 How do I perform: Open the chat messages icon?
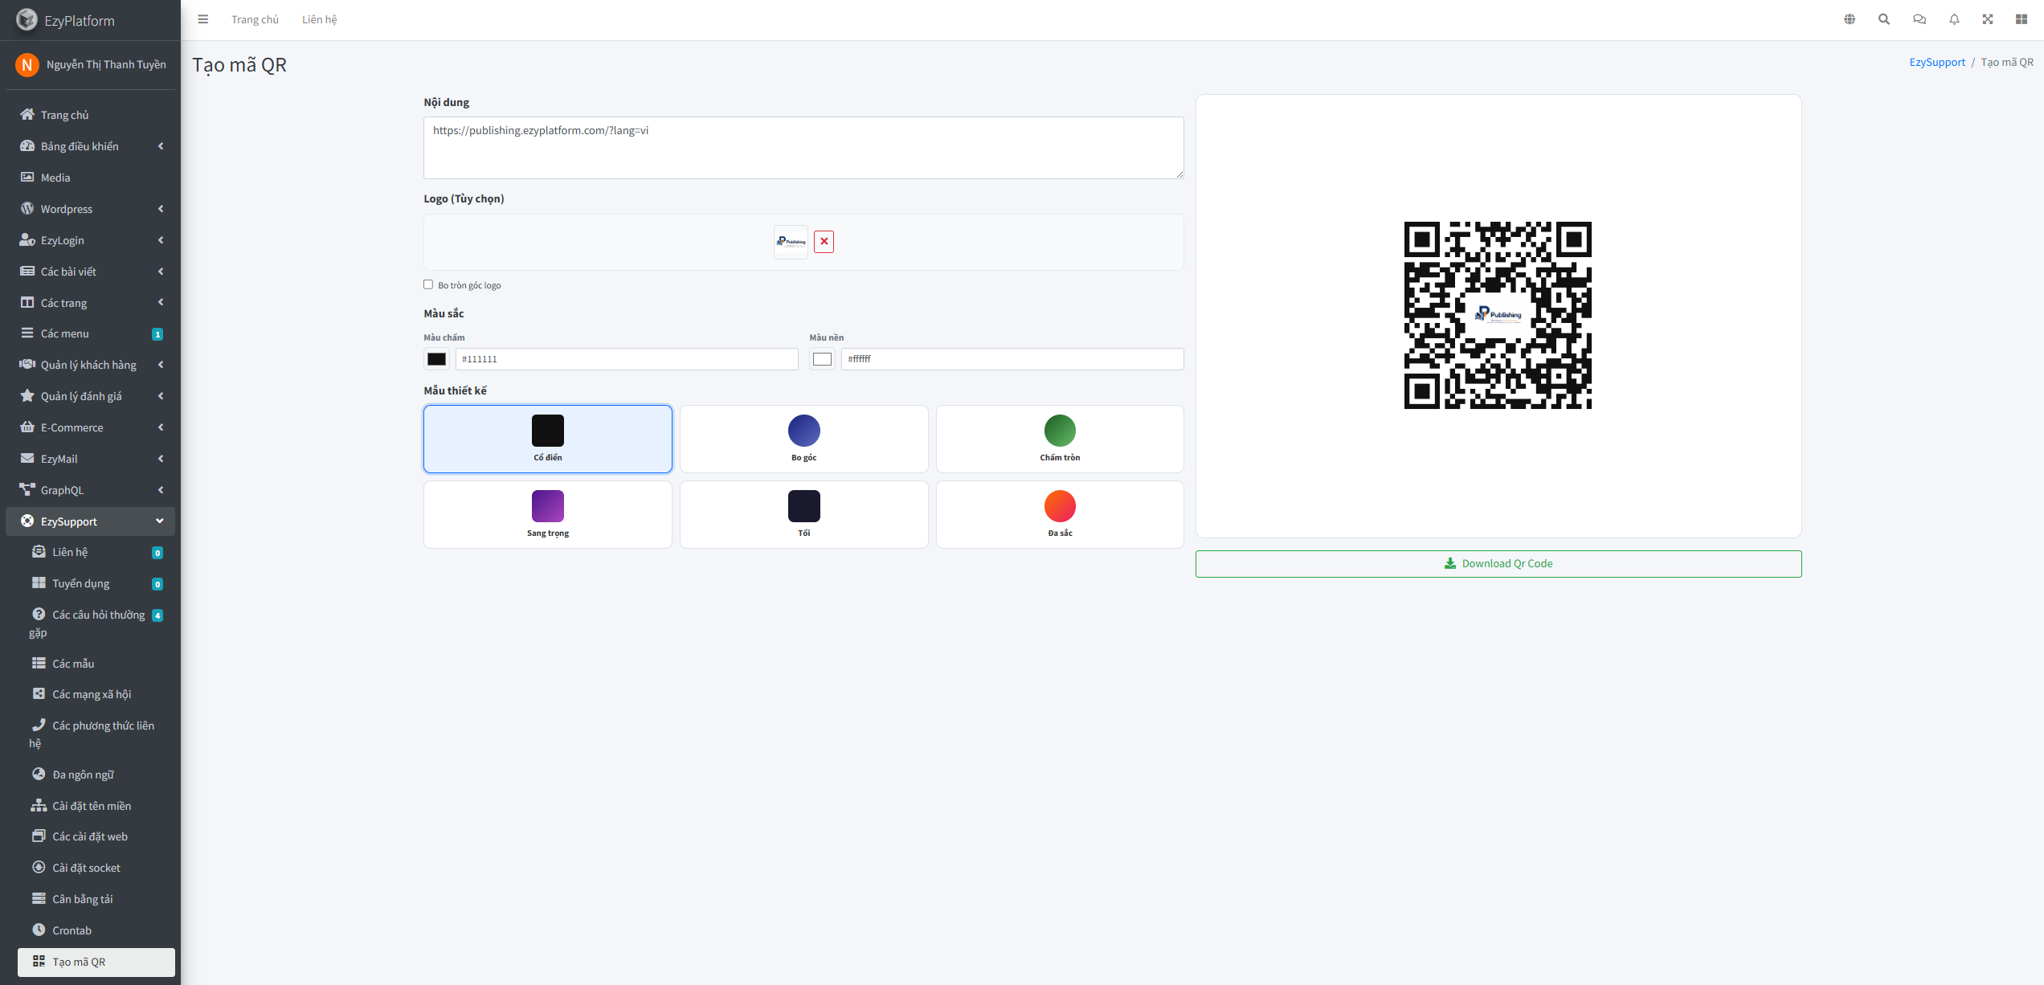click(1919, 19)
